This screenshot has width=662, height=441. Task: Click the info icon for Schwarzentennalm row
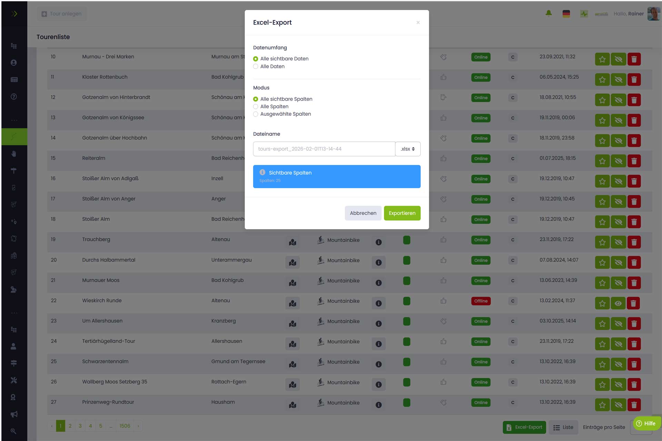[379, 364]
